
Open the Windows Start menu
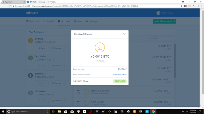point(3,111)
